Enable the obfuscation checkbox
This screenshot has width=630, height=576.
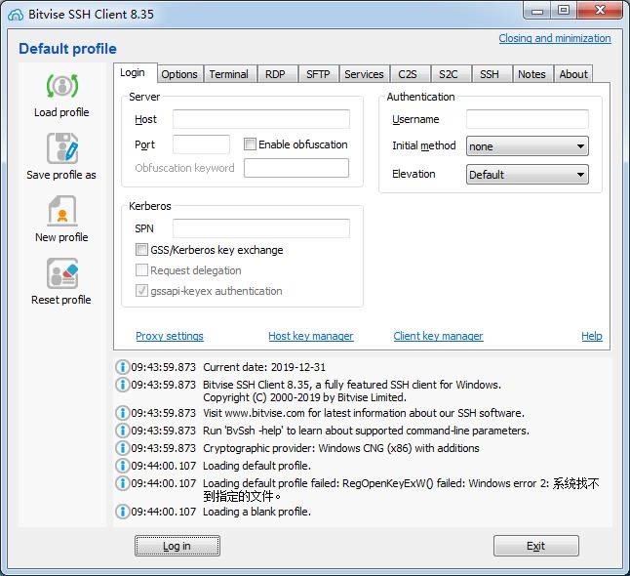click(x=250, y=144)
